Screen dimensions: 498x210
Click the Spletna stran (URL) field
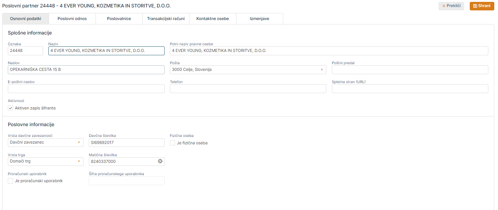click(410, 89)
